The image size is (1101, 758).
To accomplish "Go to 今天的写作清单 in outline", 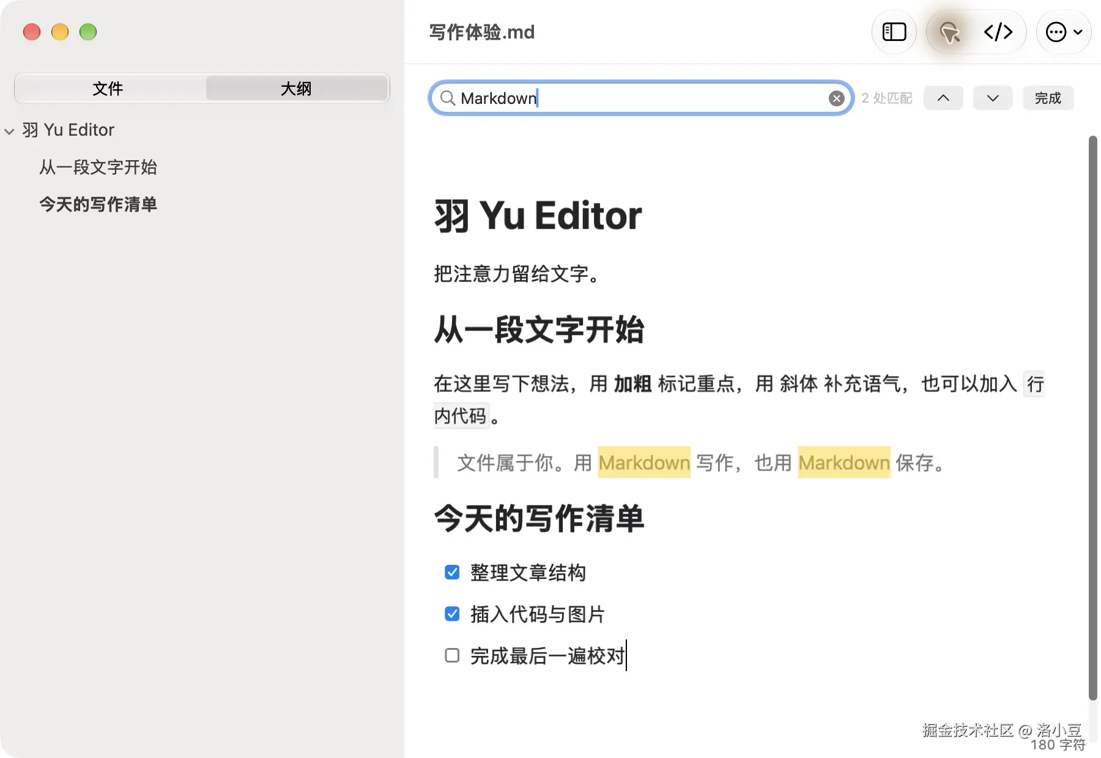I will (98, 204).
